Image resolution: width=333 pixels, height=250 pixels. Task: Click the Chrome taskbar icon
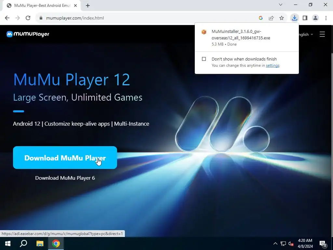56,243
